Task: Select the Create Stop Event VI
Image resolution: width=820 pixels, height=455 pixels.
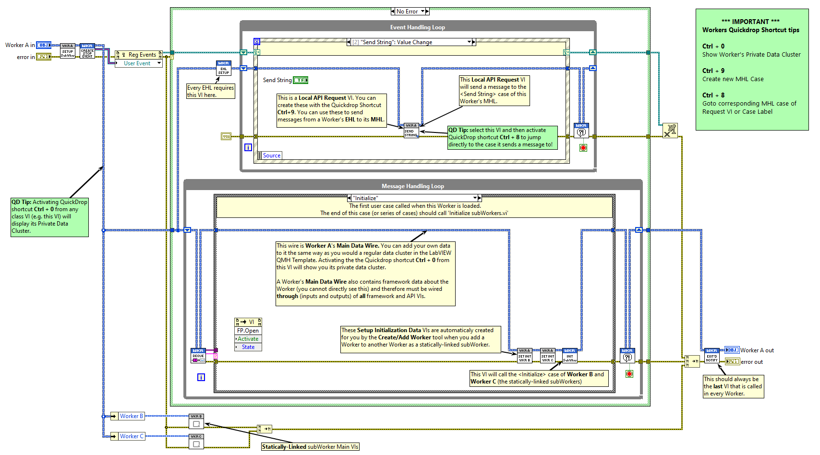Action: coord(87,51)
